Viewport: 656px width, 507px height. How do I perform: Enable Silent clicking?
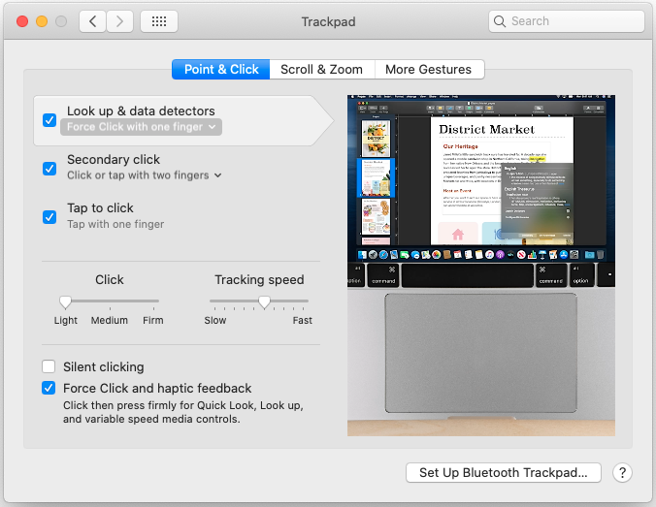[49, 366]
